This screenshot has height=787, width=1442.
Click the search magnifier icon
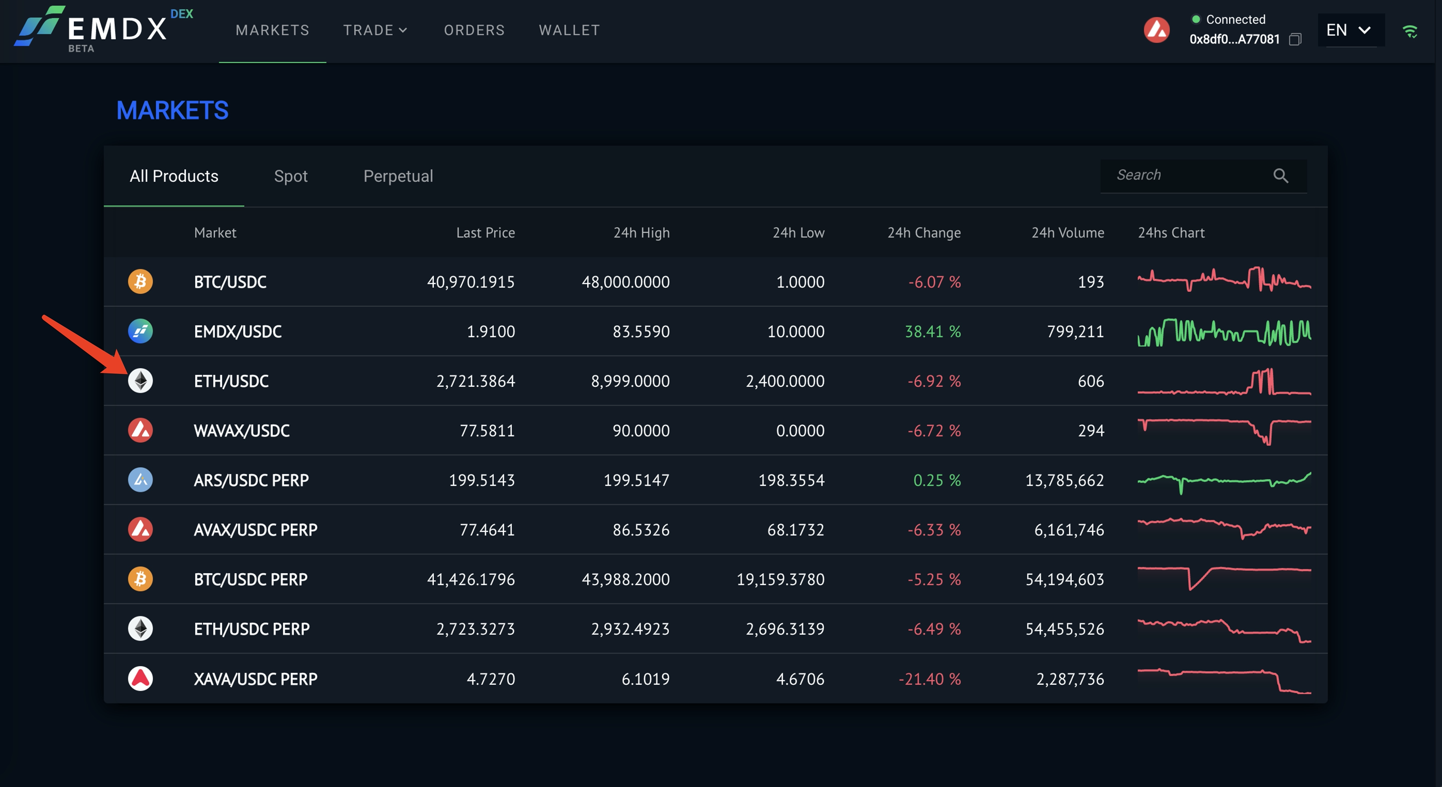click(x=1280, y=176)
